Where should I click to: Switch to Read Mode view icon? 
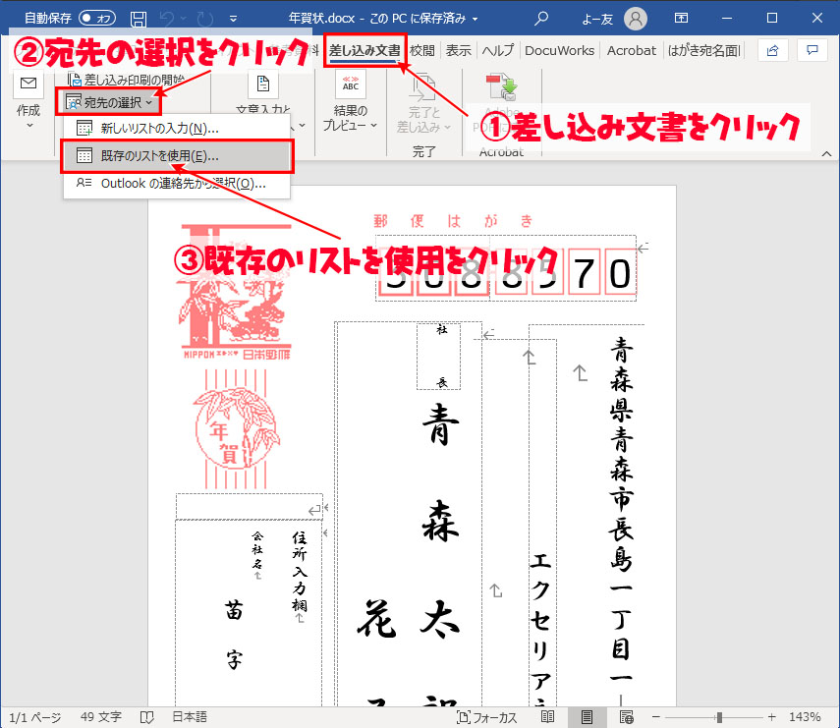[547, 717]
